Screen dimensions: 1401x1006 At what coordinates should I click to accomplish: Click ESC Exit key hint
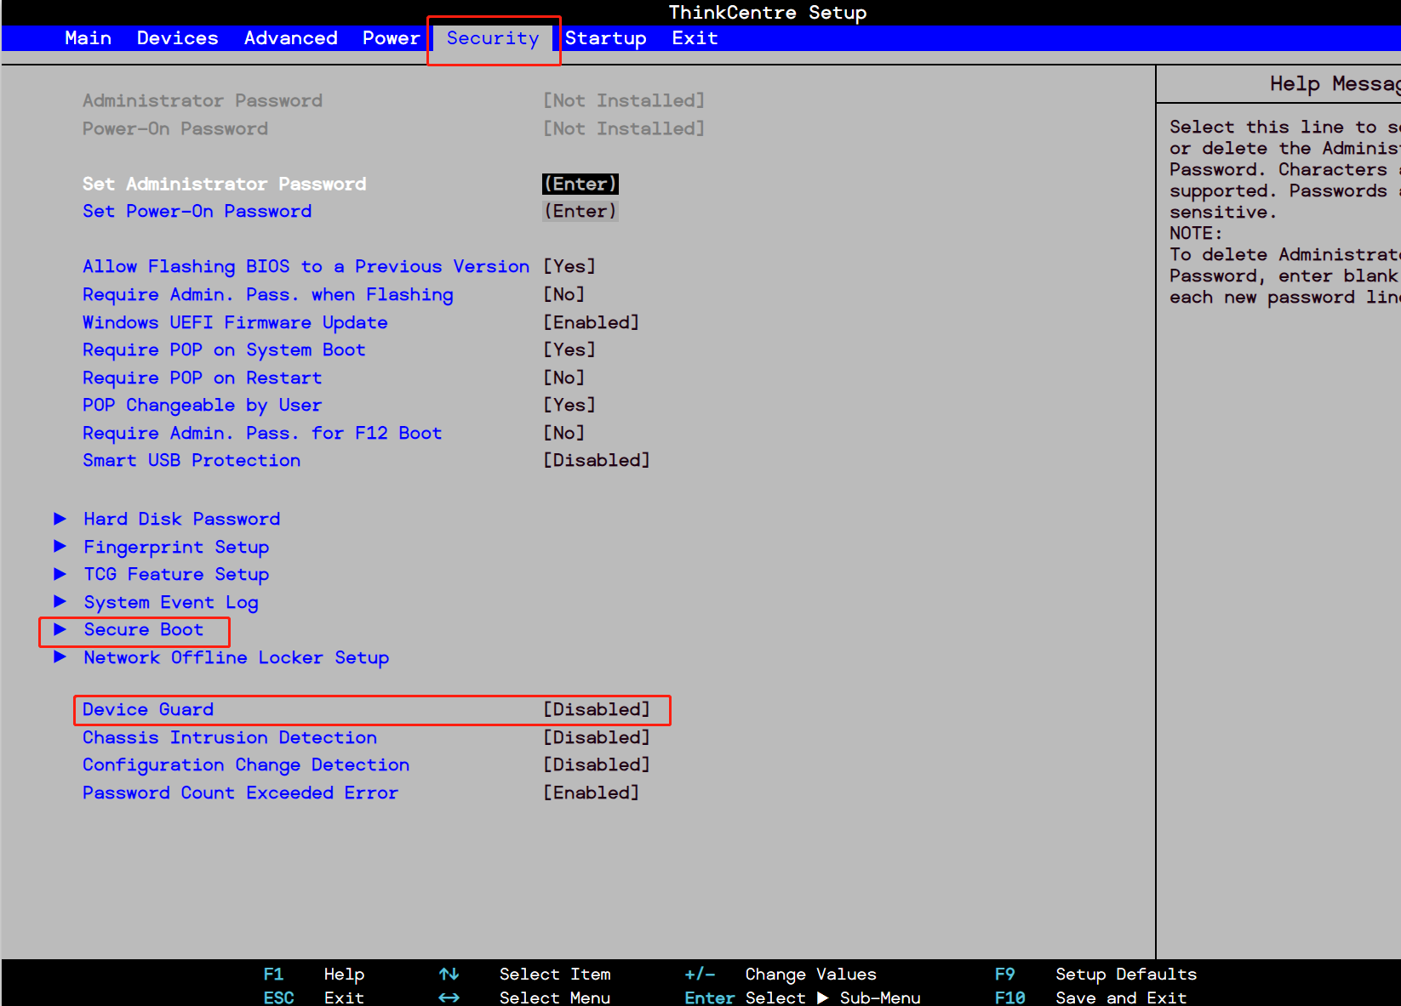(313, 997)
